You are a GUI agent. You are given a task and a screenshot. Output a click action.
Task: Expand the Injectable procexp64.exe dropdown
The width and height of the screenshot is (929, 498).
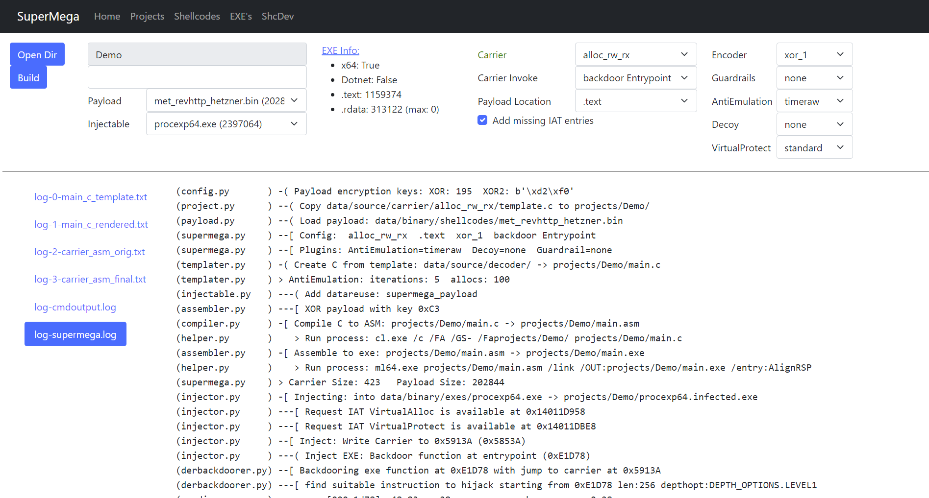tap(226, 124)
